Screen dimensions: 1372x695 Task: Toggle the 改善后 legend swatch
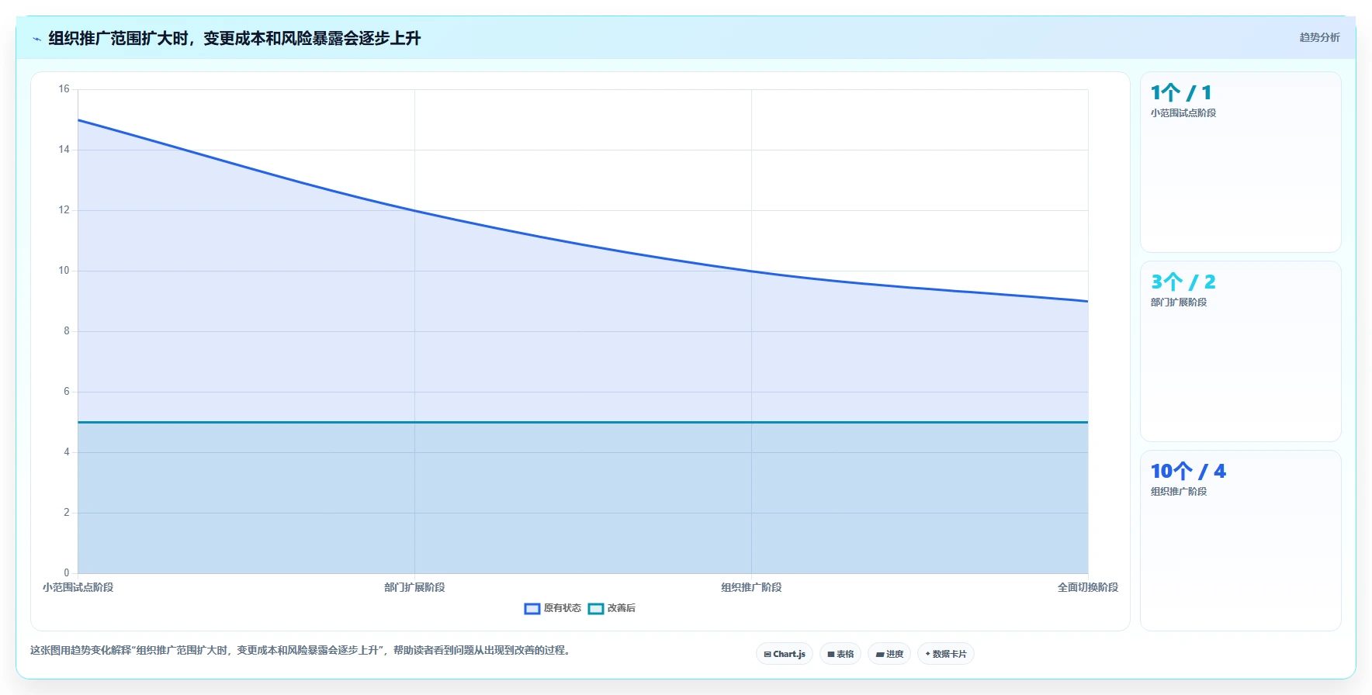(x=596, y=609)
